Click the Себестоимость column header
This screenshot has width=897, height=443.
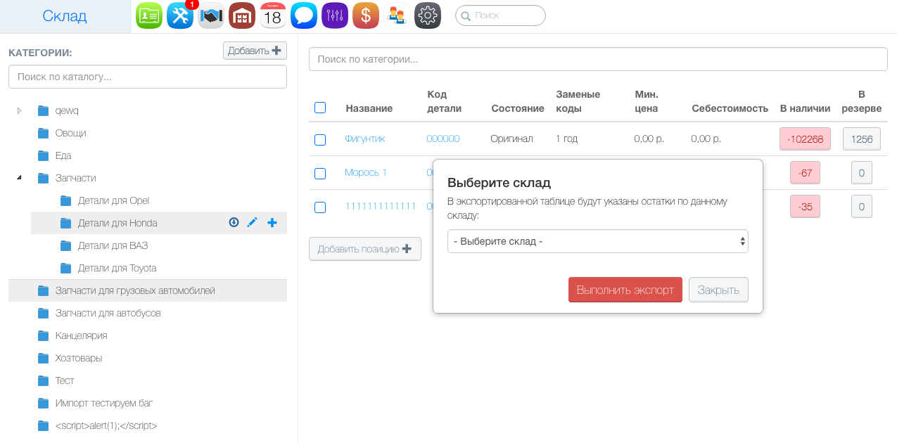coord(730,108)
